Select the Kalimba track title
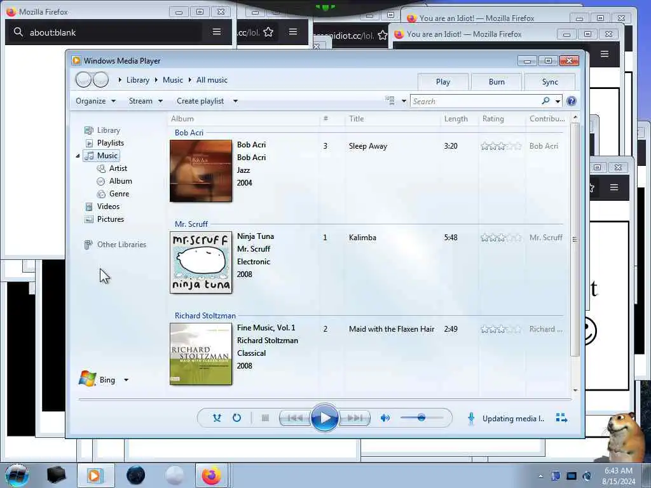 coord(362,238)
